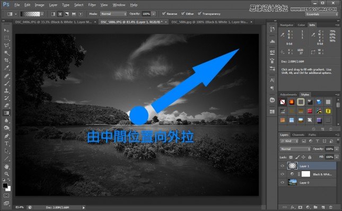Image resolution: width=342 pixels, height=211 pixels.
Task: Open the Filter menu
Action: point(92,5)
